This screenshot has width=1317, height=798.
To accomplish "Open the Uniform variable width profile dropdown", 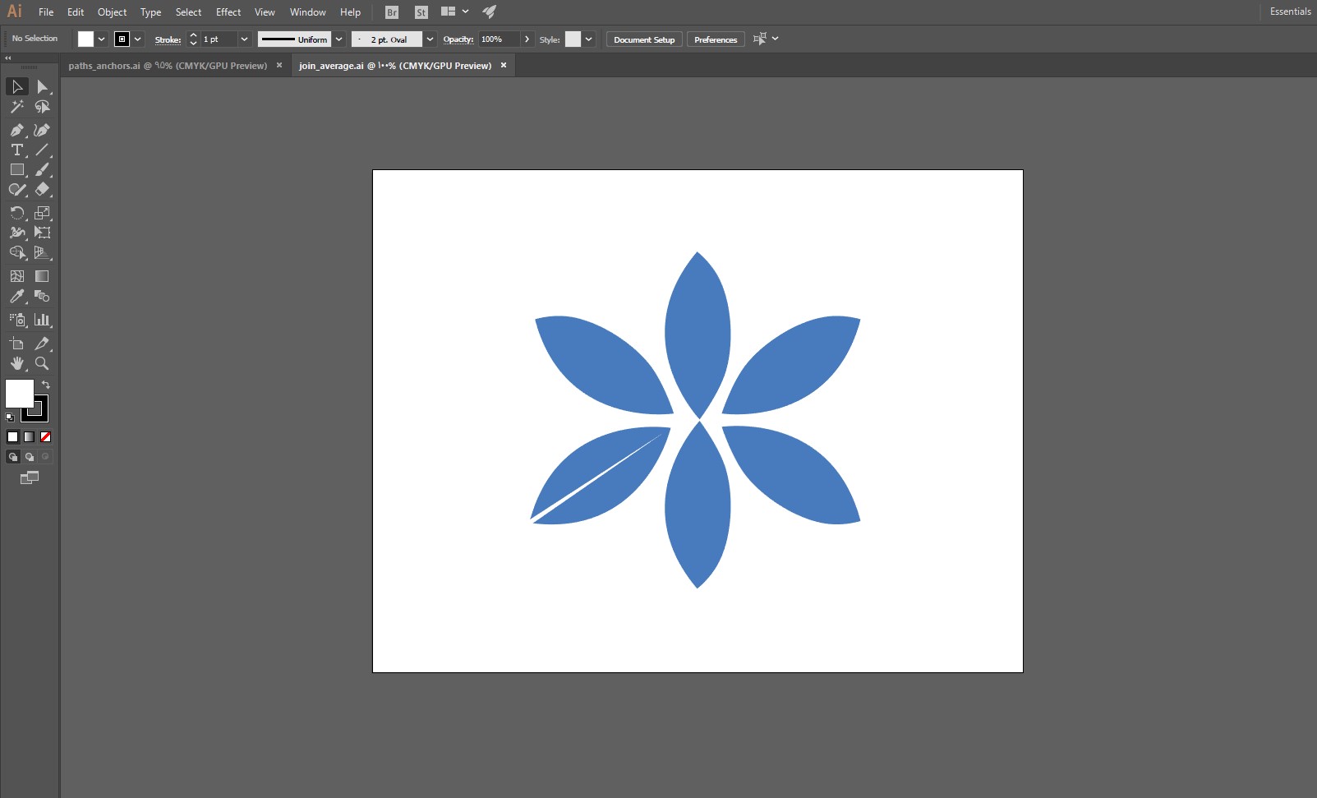I will coord(338,39).
